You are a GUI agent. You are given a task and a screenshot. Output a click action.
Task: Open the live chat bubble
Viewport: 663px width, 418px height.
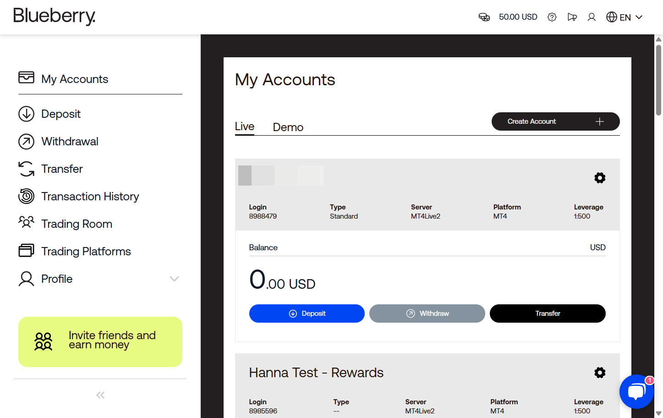pos(636,391)
